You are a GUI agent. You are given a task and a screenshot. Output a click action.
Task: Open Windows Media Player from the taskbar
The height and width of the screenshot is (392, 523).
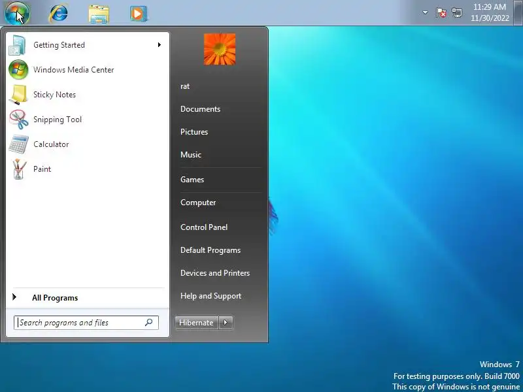pos(139,14)
